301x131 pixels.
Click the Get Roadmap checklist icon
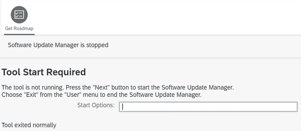tap(19, 14)
